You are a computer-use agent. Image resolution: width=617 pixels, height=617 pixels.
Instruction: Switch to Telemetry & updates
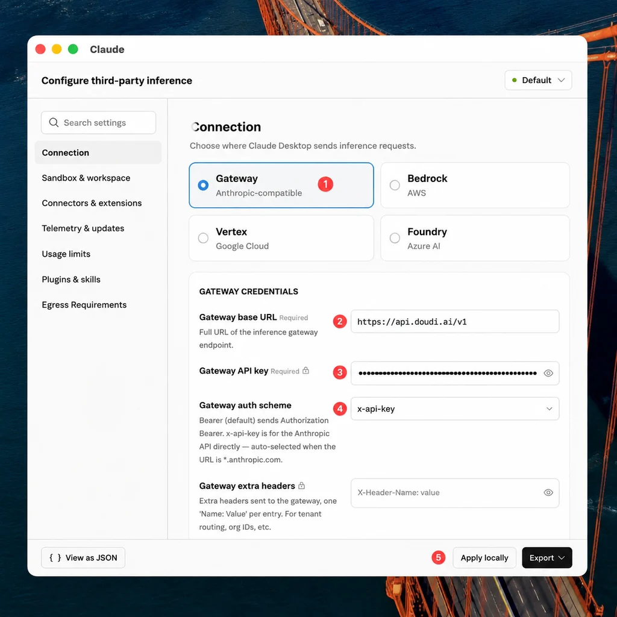(x=83, y=228)
